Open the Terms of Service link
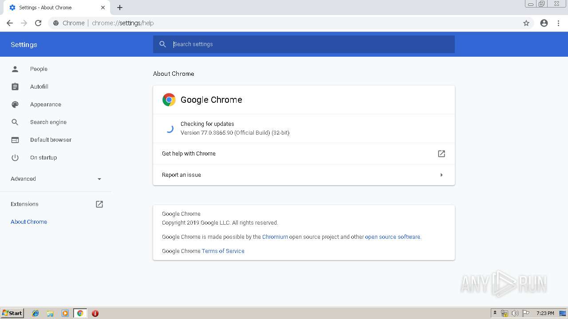The width and height of the screenshot is (568, 319). [223, 251]
